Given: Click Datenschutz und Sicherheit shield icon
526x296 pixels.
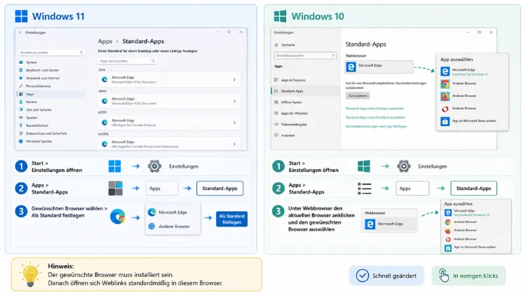Looking at the screenshot, I should click(x=21, y=133).
